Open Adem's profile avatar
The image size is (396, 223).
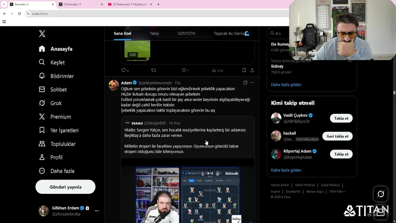tap(114, 85)
